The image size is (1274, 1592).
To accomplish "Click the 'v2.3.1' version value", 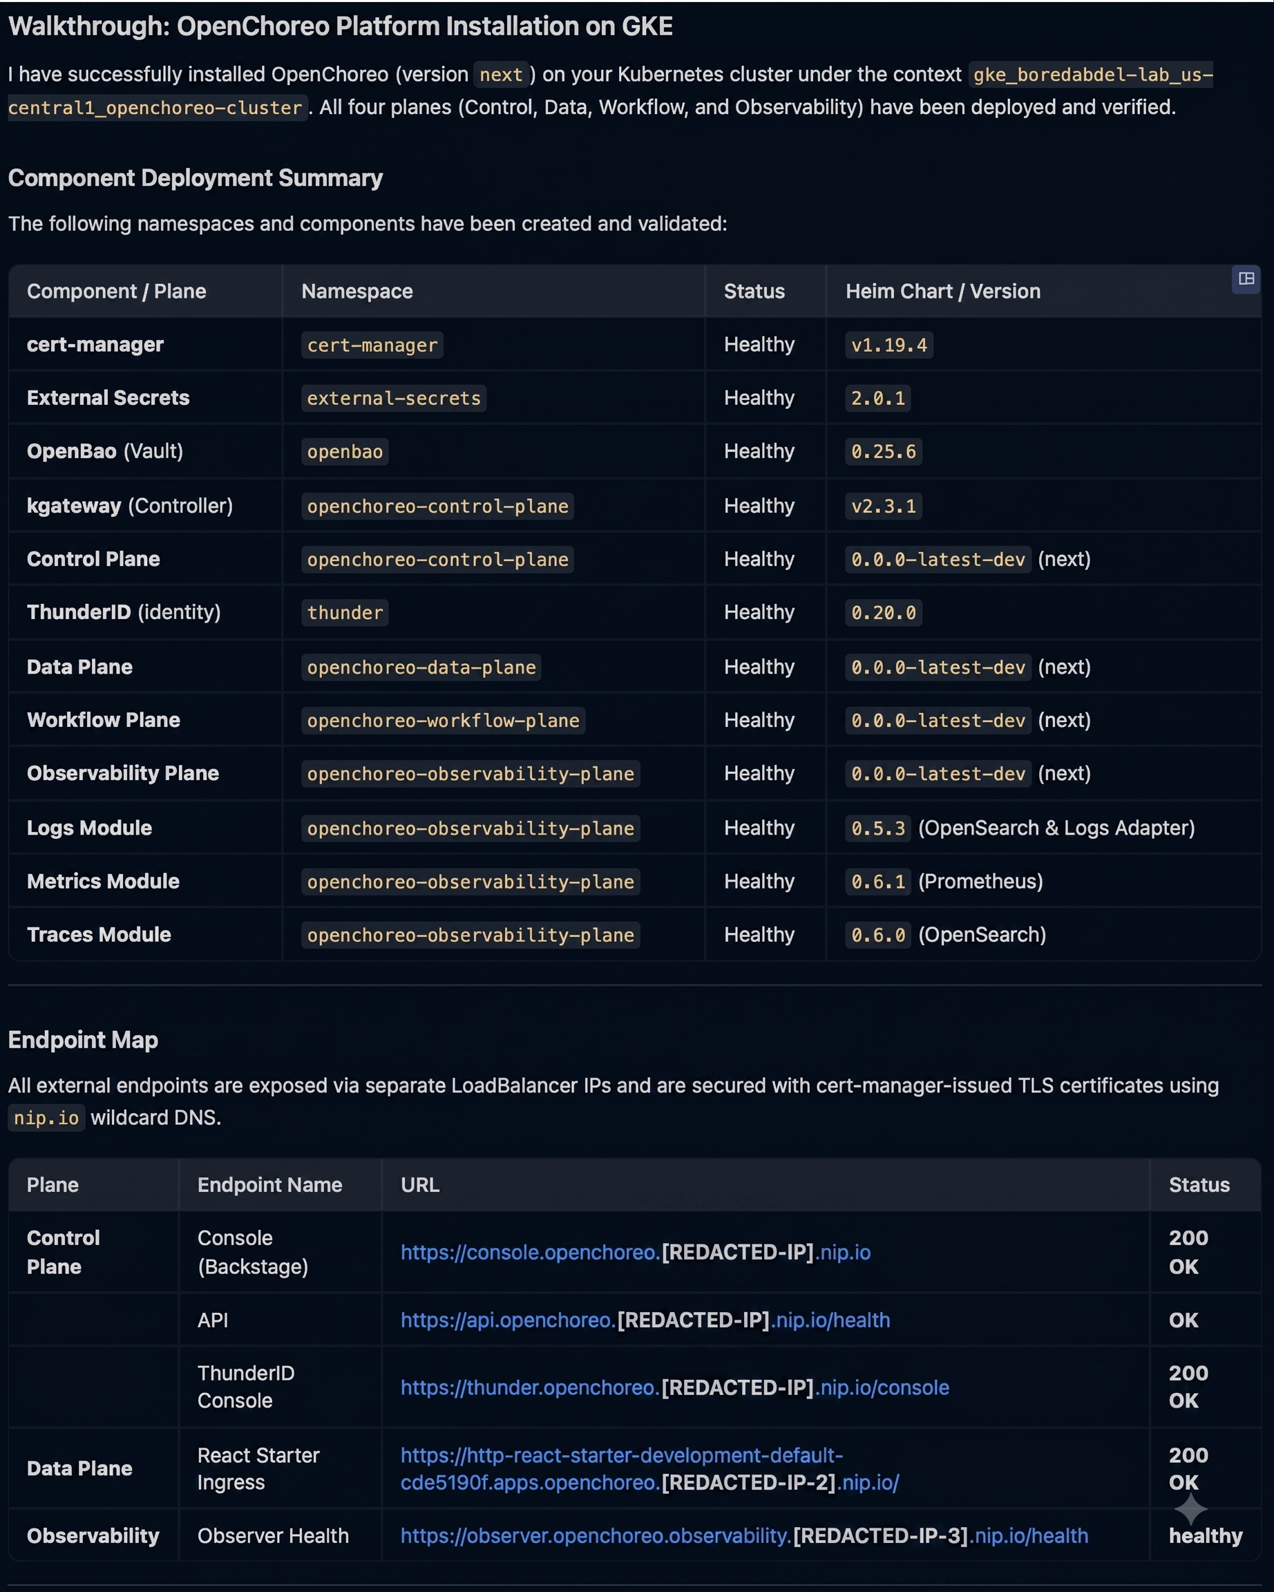I will tap(884, 506).
